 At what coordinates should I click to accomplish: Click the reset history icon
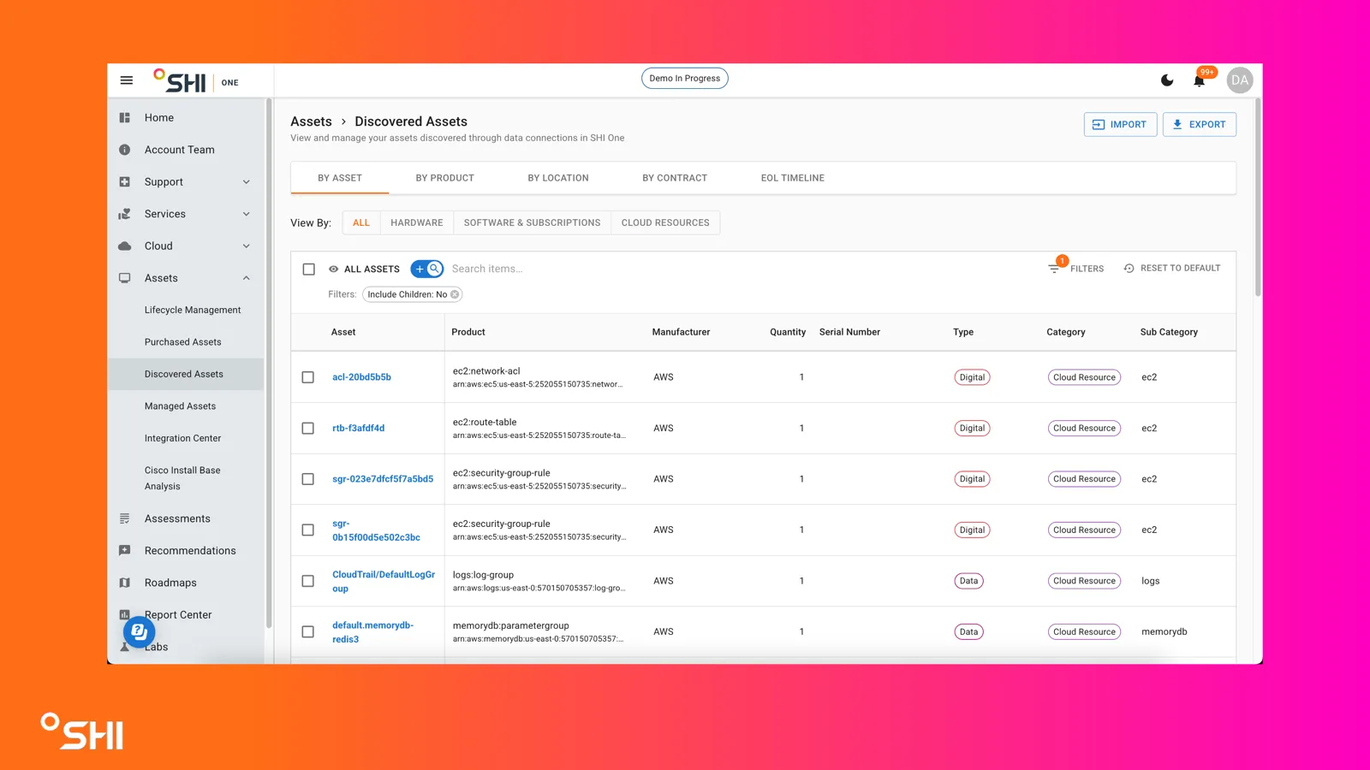1129,269
